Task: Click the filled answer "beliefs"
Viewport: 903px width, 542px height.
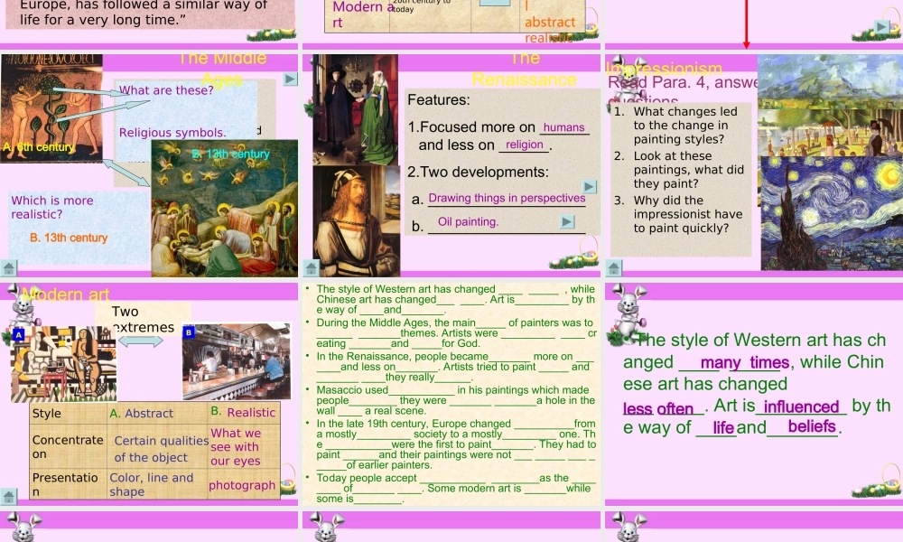Action: pos(812,426)
